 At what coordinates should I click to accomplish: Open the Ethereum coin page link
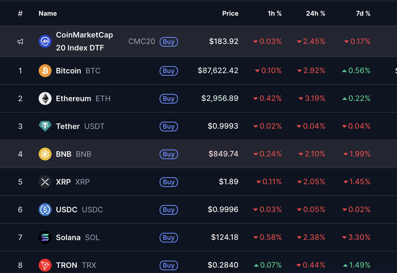[x=74, y=99]
